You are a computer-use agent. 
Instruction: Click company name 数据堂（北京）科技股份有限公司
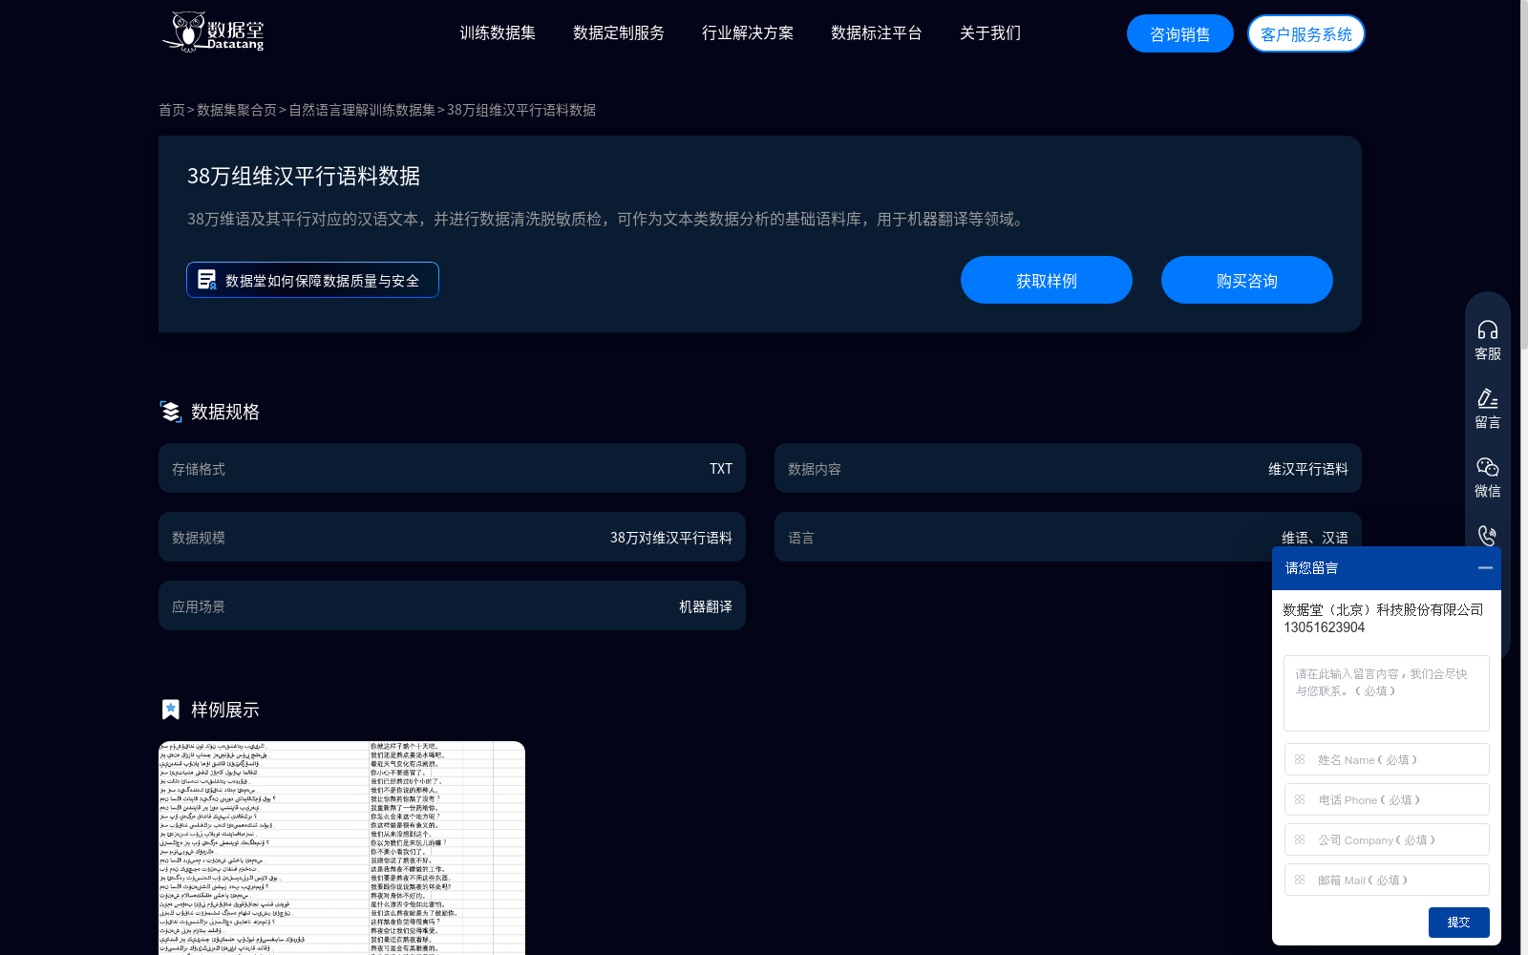click(x=1383, y=609)
